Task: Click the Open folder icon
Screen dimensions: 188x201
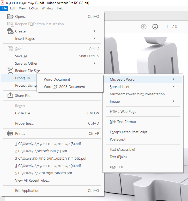Action: (x=10, y=17)
